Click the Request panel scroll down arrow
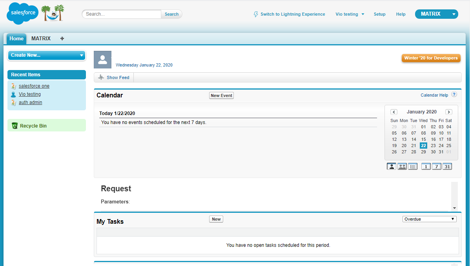The height and width of the screenshot is (266, 470). pyautogui.click(x=454, y=208)
